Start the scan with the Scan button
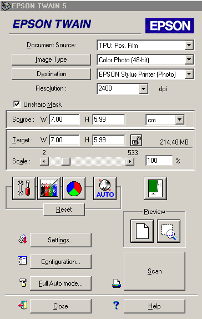Screen dimensions: 202x319 click(155, 271)
